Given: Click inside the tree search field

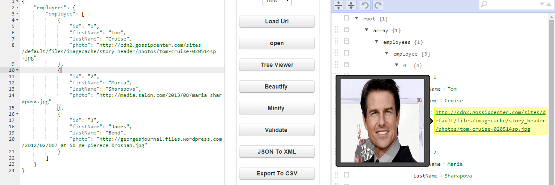Looking at the screenshot, I should click(x=513, y=4).
